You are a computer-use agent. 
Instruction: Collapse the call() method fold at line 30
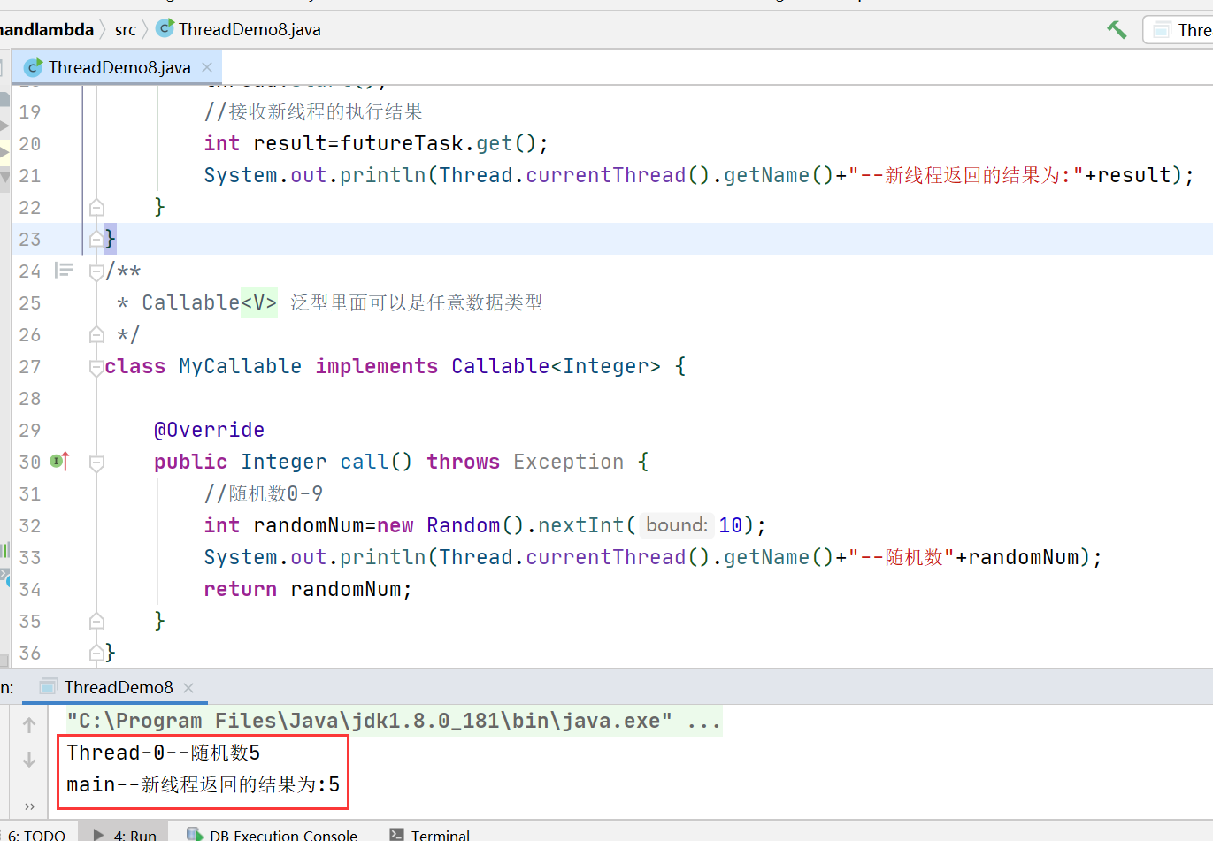96,463
